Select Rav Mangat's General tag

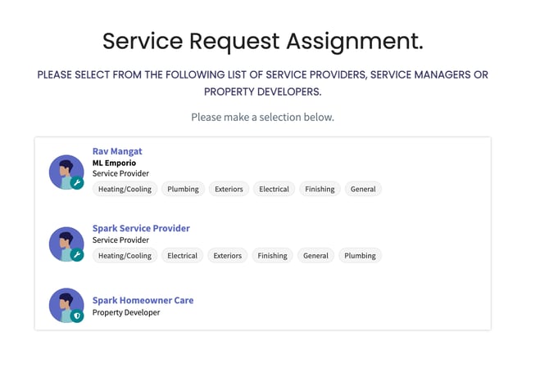coord(363,189)
